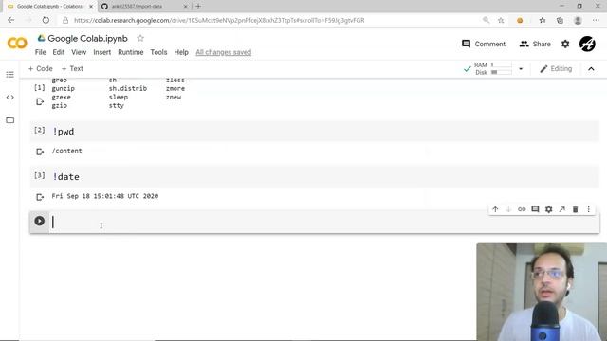Viewport: 607px width, 341px height.
Task: Open more cell actions menu
Action: (588, 209)
